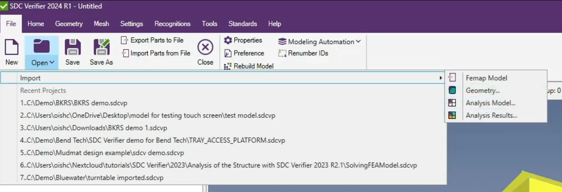Screen dimensions: 562x192
Task: Switch to the Home tab
Action: 36,23
